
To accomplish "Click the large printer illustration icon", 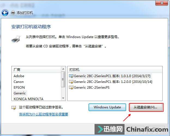I will [16, 39].
